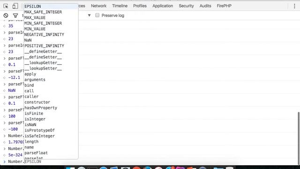300x169 pixels.
Task: Choose caller from the suggestions
Action: tap(51, 97)
